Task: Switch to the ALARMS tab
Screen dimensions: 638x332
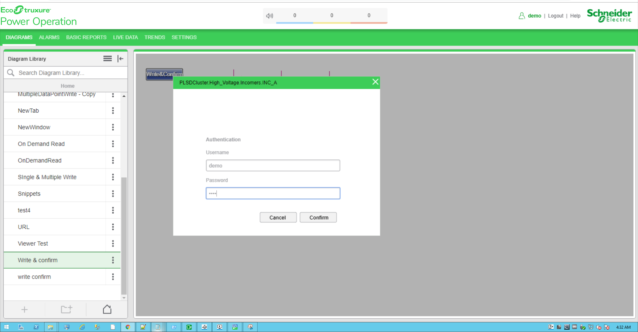Action: coord(49,37)
